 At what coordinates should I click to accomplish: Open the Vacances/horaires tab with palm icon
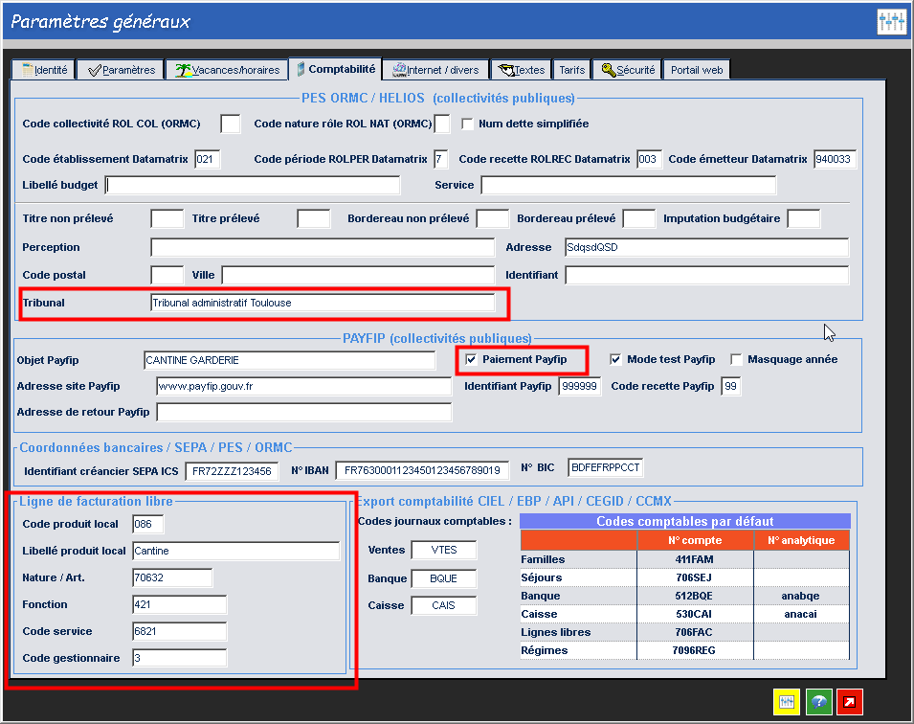point(228,70)
